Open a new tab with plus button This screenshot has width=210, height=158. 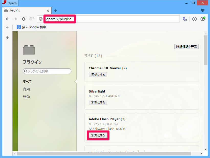click(x=56, y=11)
